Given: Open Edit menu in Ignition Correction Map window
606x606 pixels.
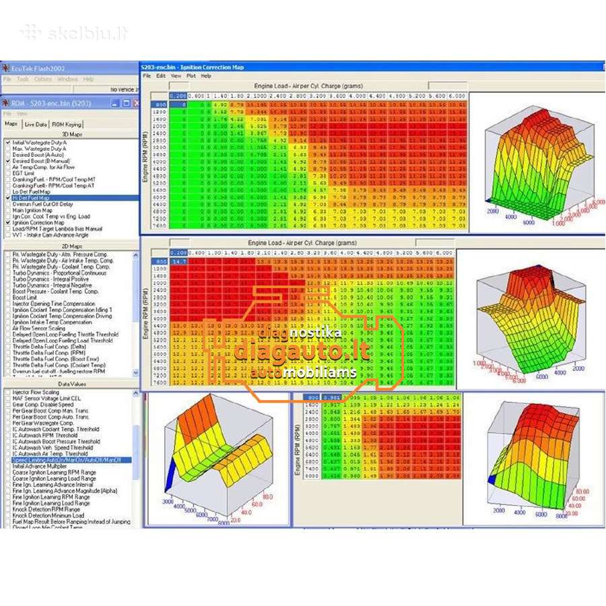Looking at the screenshot, I should click(x=161, y=75).
